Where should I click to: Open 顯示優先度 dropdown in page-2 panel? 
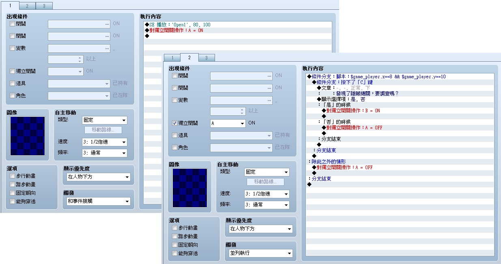260,229
